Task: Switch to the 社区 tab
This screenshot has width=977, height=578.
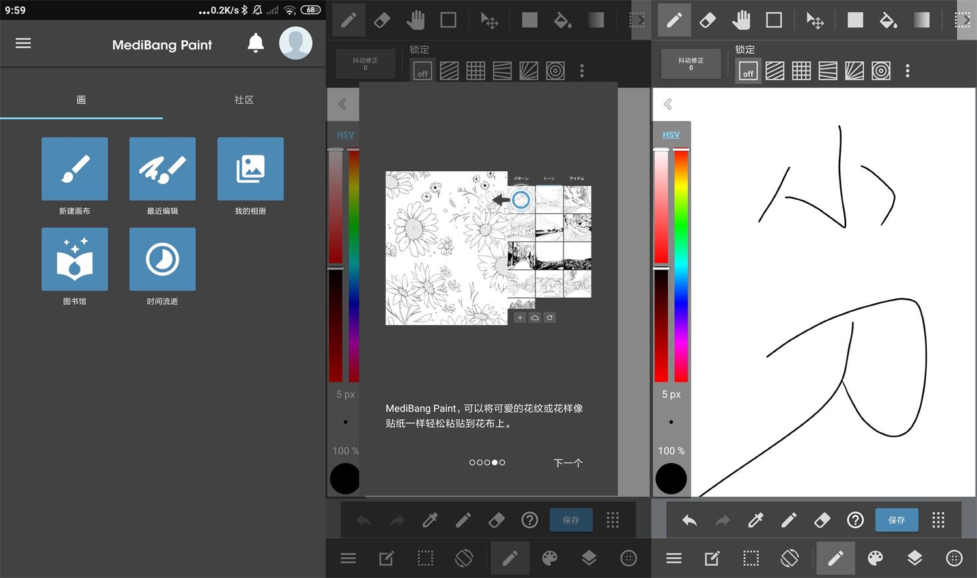Action: pos(244,100)
